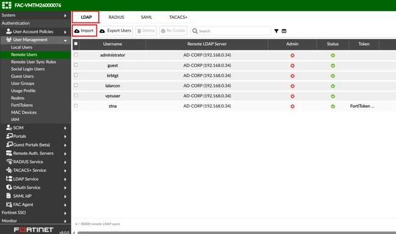Switch to the SAML tab
Viewport: 396px width, 234px height.
[146, 17]
